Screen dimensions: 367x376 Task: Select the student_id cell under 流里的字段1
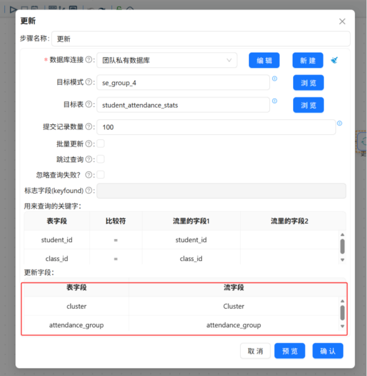pyautogui.click(x=191, y=240)
